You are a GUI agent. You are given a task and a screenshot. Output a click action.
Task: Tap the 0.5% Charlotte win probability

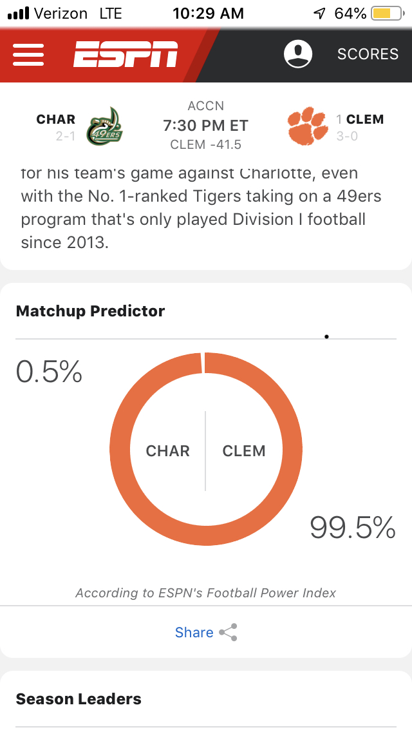tap(50, 372)
